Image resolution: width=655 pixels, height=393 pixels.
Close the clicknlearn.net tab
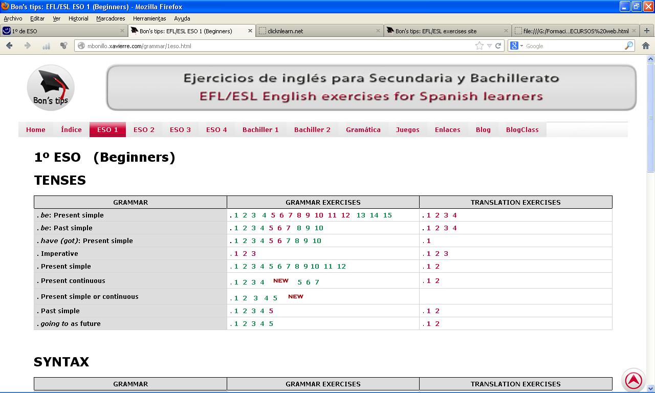click(378, 31)
